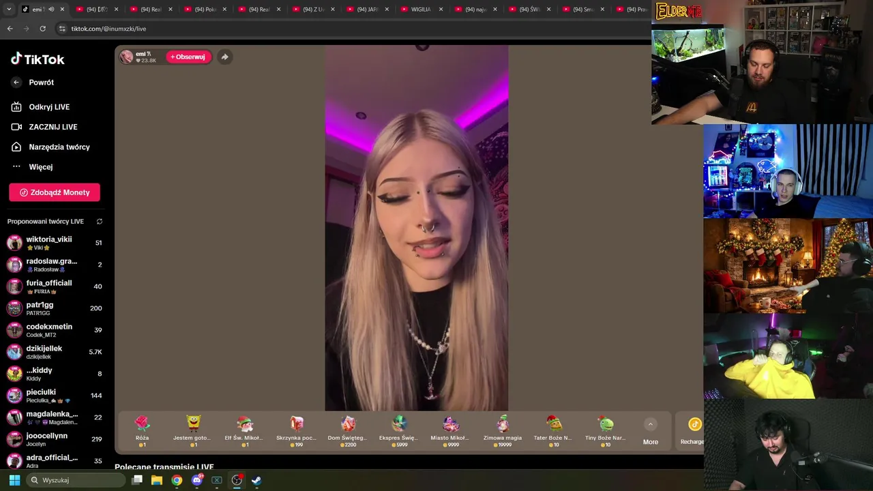Open OBS Studio from taskbar

[237, 480]
